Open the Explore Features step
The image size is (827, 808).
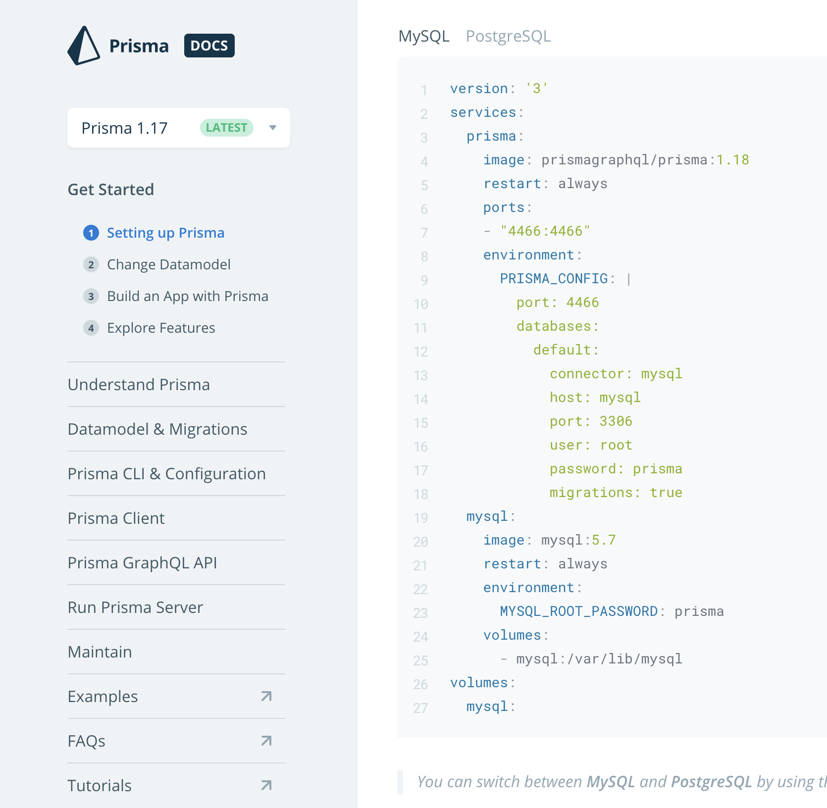point(161,328)
